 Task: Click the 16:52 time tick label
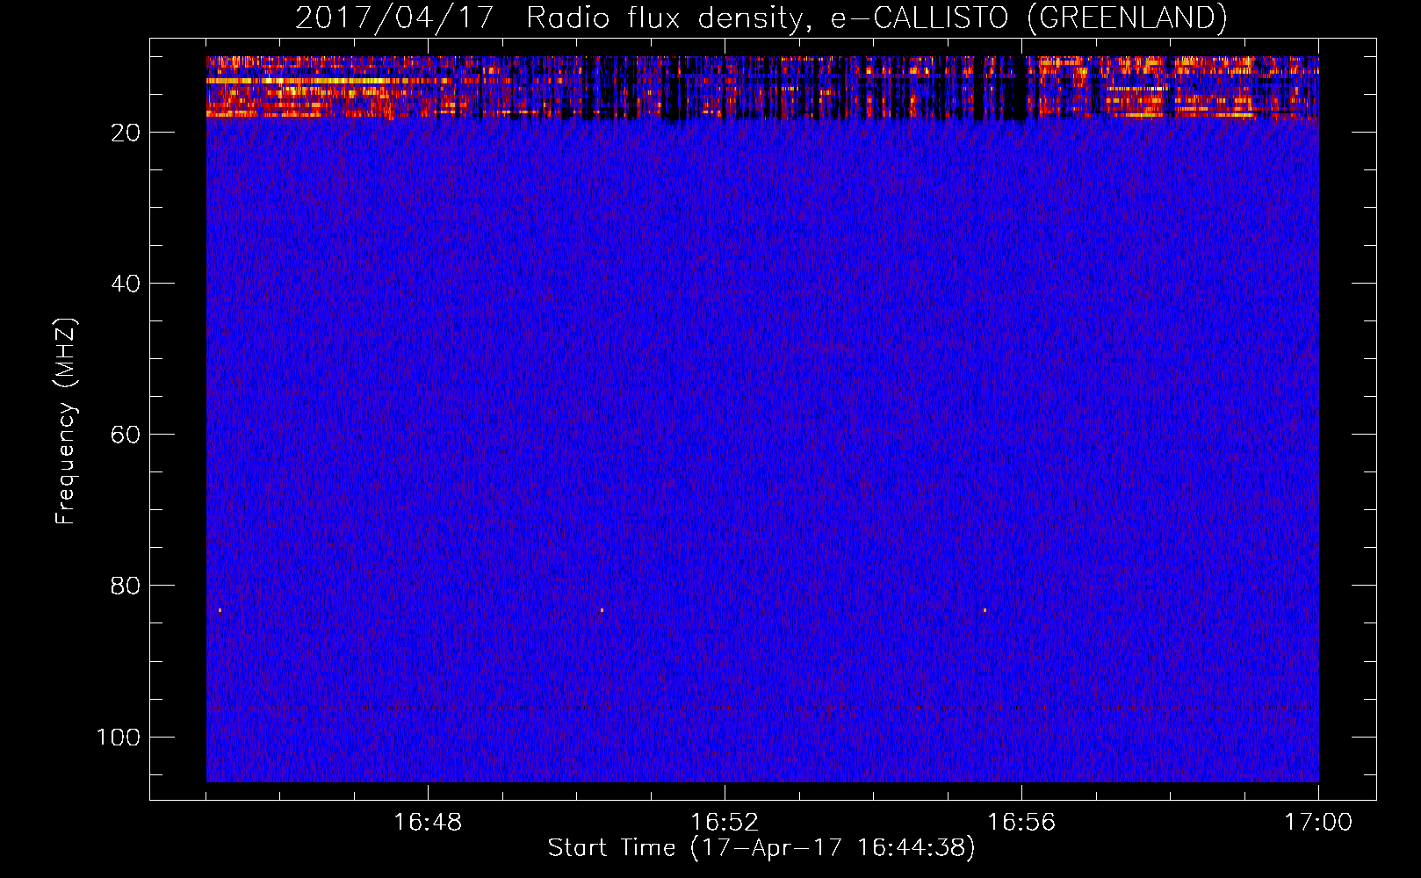coord(725,823)
